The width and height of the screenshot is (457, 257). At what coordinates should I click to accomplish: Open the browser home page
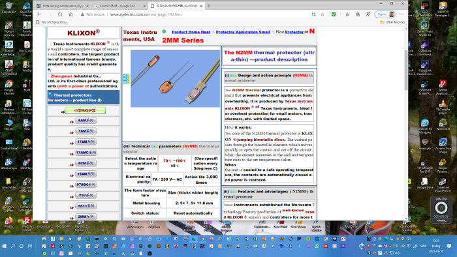(71, 14)
